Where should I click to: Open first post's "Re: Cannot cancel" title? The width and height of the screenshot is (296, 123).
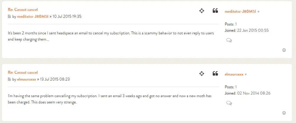23,10
